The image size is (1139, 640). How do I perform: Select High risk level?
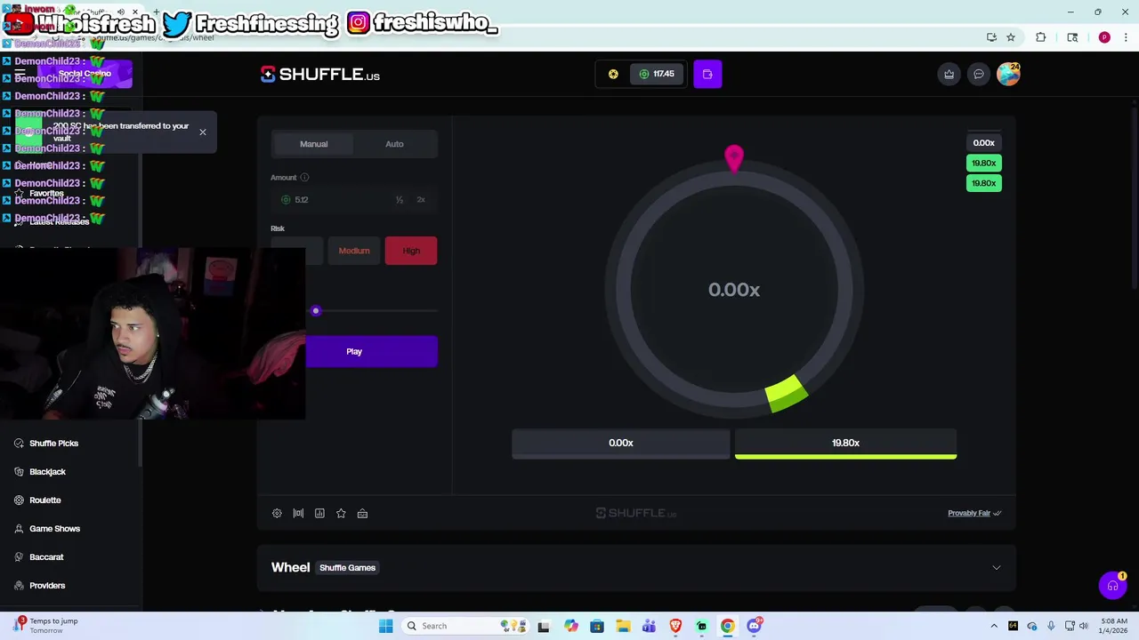(411, 251)
